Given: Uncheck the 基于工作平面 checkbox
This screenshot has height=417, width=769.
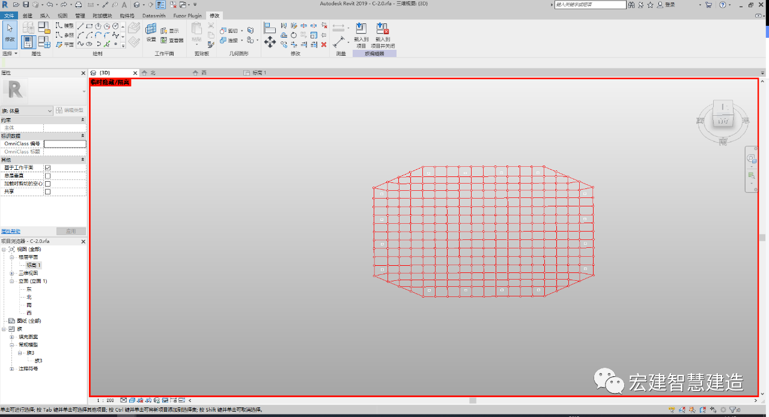Looking at the screenshot, I should [47, 168].
